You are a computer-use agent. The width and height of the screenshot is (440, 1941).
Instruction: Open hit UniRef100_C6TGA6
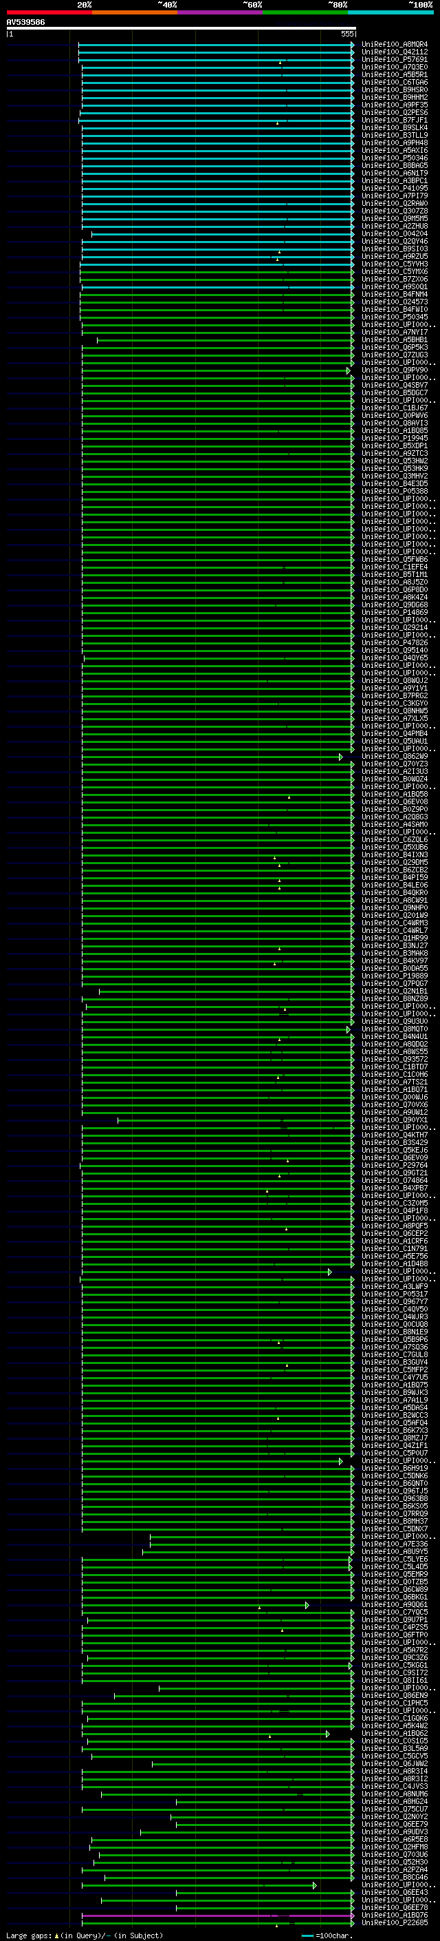pyautogui.click(x=395, y=82)
